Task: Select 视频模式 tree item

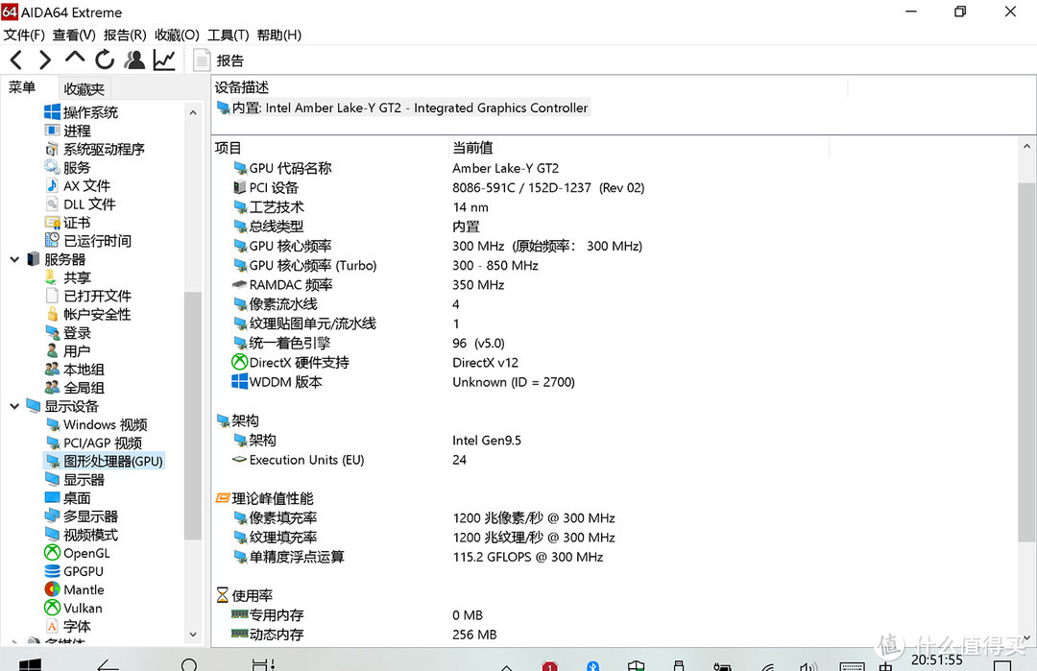Action: tap(81, 535)
